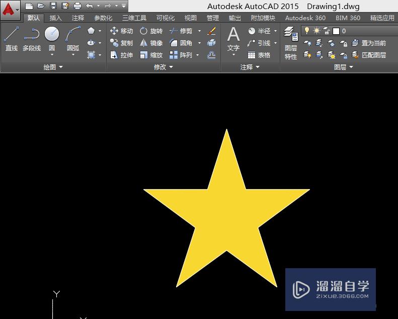Click Match Layer (匹配图层) button
This screenshot has height=319, width=398.
(369, 55)
